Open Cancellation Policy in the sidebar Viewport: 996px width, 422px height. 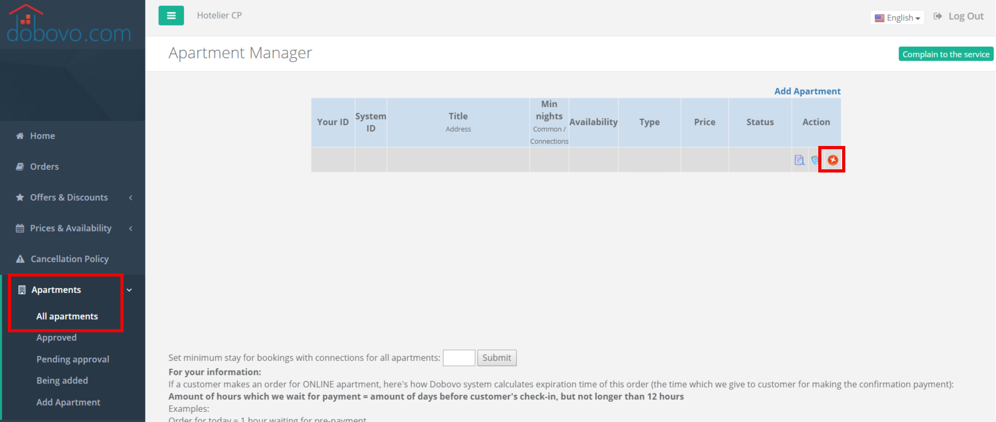tap(70, 259)
